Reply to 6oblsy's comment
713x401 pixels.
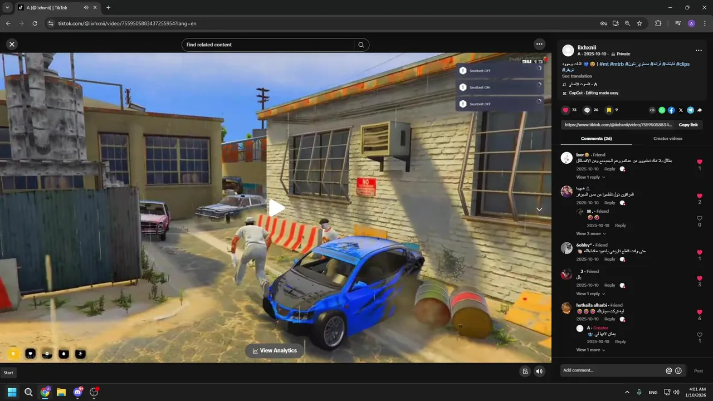coord(610,259)
